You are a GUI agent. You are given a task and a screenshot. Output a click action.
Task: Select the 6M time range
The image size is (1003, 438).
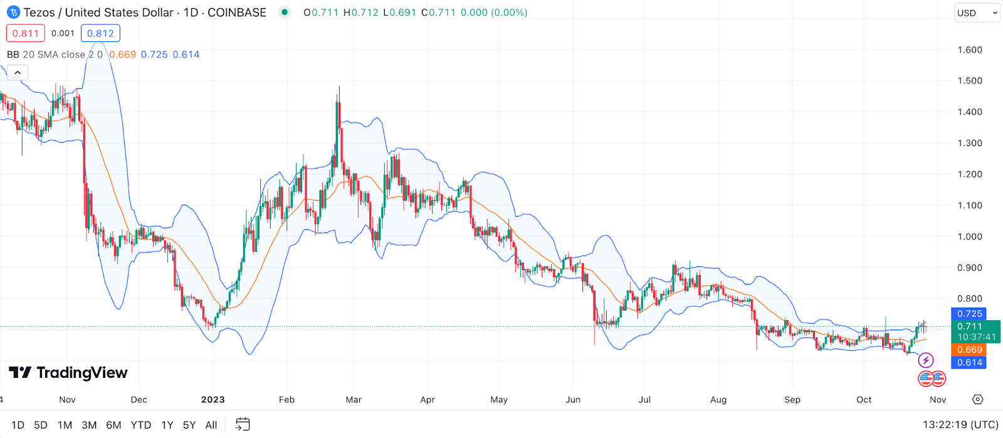tap(113, 425)
